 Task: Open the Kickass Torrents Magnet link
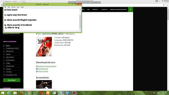coord(47,66)
